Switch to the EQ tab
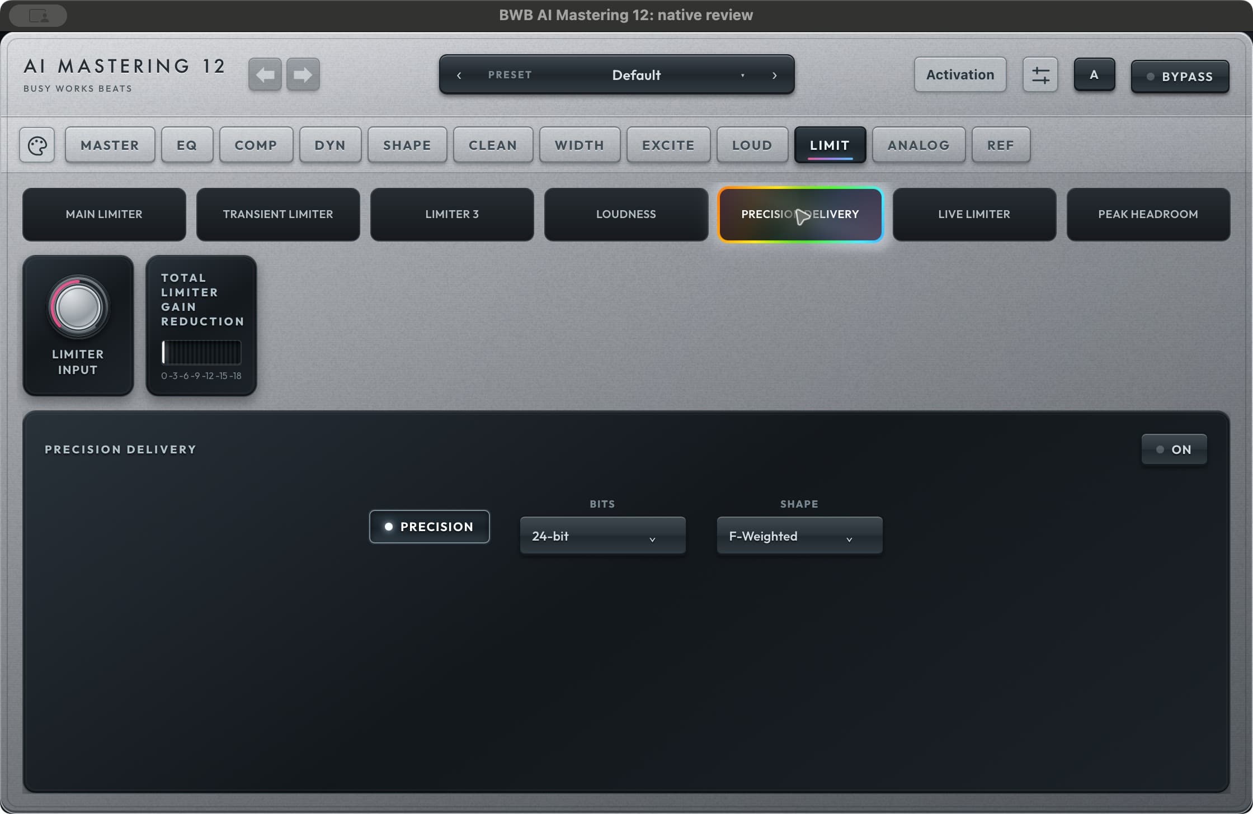This screenshot has width=1253, height=814. [x=187, y=145]
